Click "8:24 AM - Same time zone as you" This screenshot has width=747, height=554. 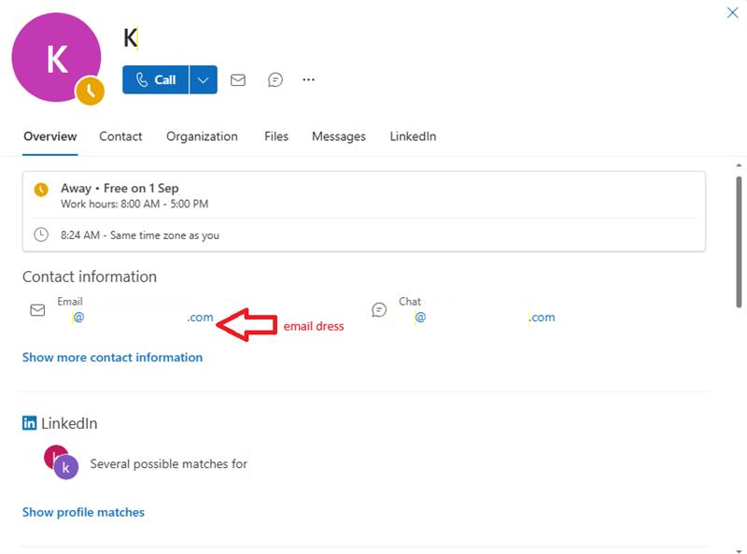(139, 235)
